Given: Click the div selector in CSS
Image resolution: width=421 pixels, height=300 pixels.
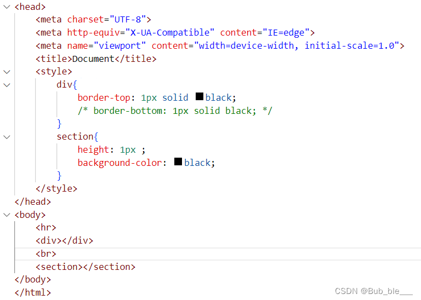Looking at the screenshot, I should [65, 84].
